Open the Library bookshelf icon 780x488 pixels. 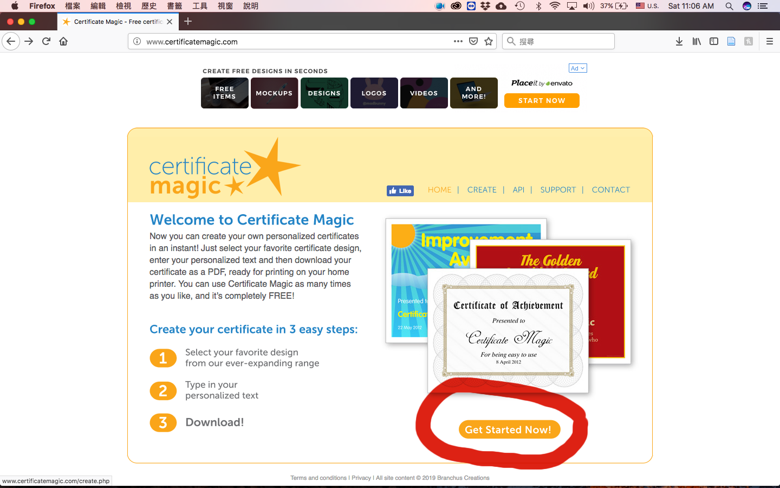point(697,41)
